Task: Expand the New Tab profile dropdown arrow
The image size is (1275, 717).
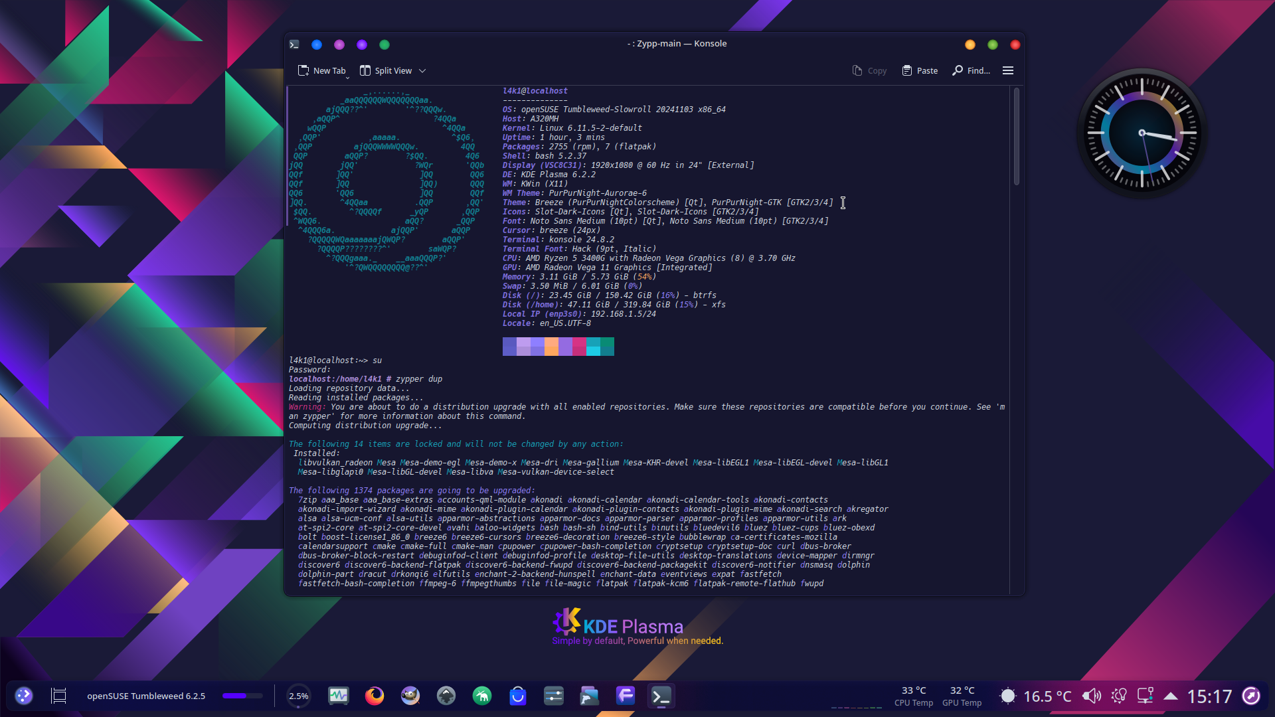Action: coord(348,78)
